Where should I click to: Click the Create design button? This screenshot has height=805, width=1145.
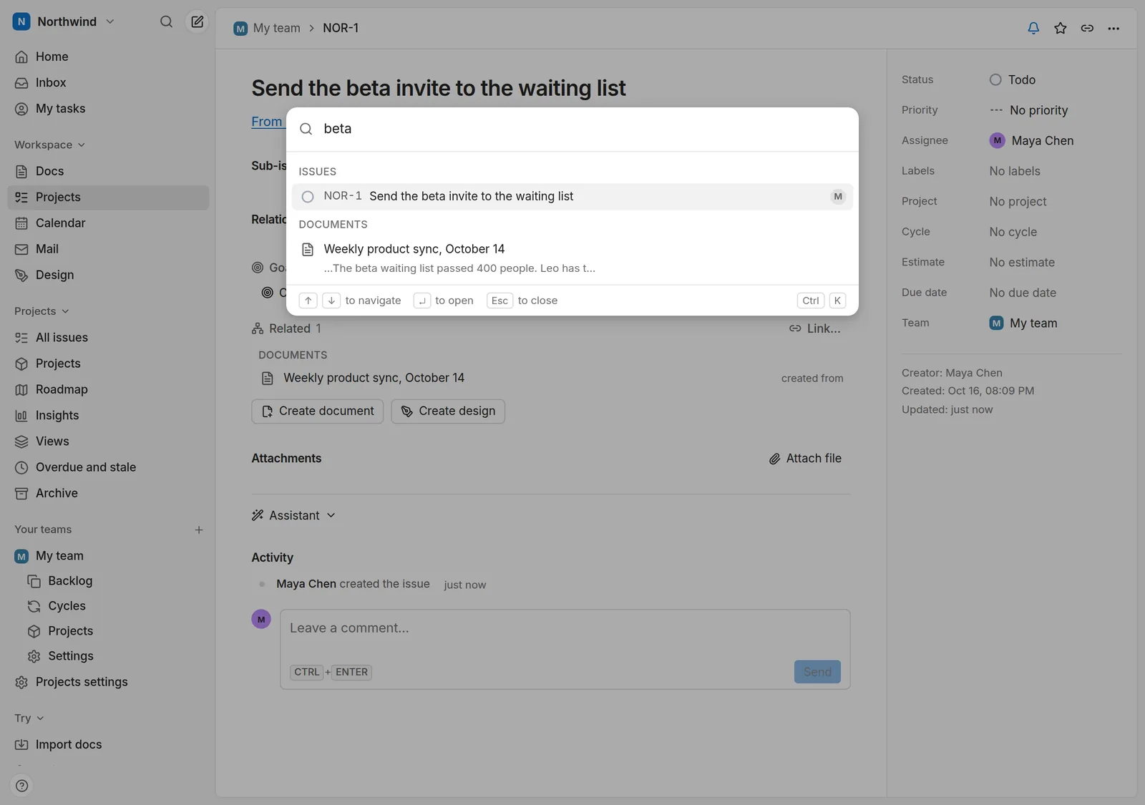(x=448, y=411)
